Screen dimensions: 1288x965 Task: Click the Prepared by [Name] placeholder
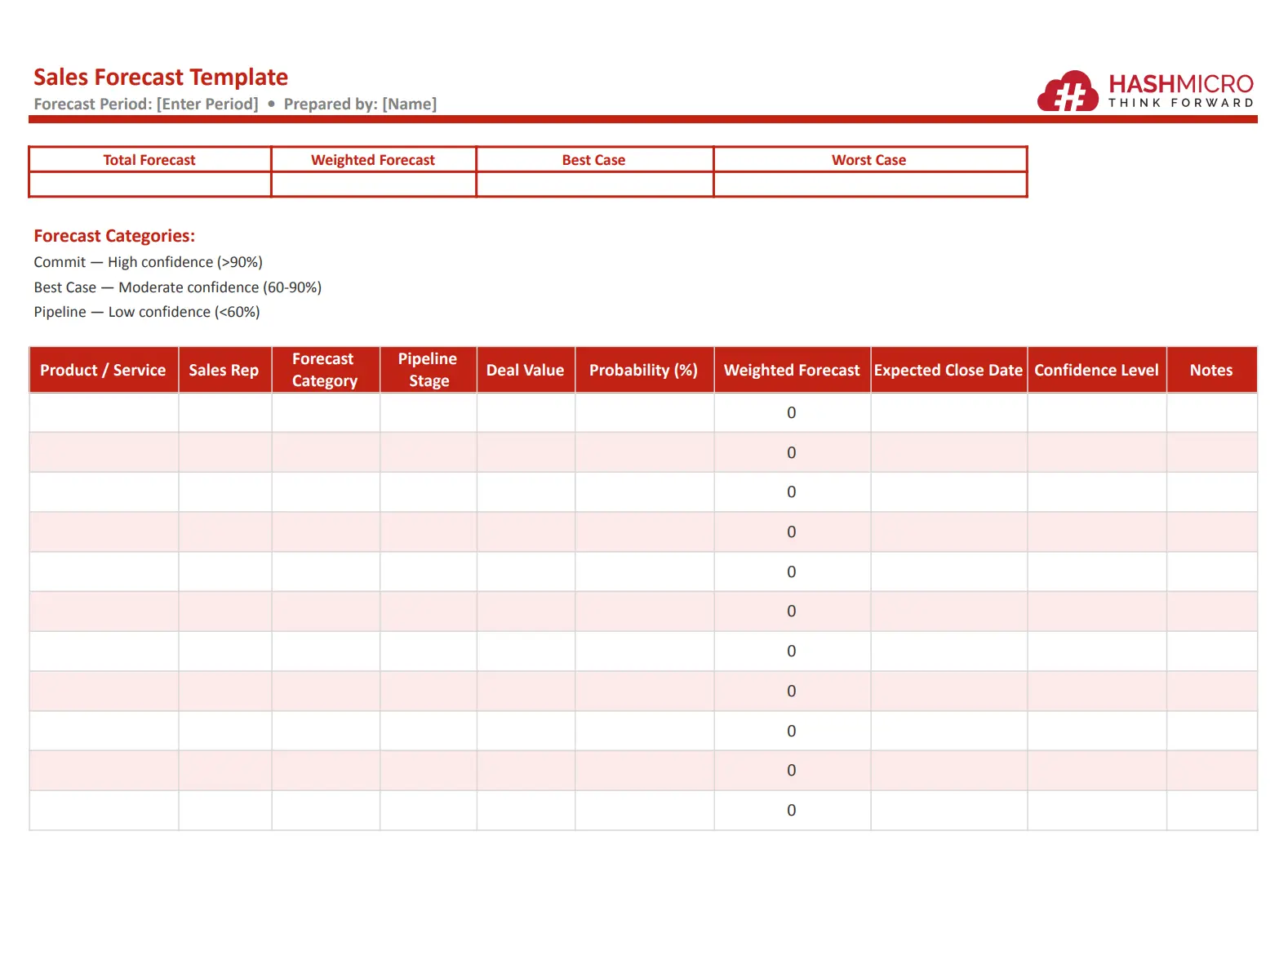360,104
